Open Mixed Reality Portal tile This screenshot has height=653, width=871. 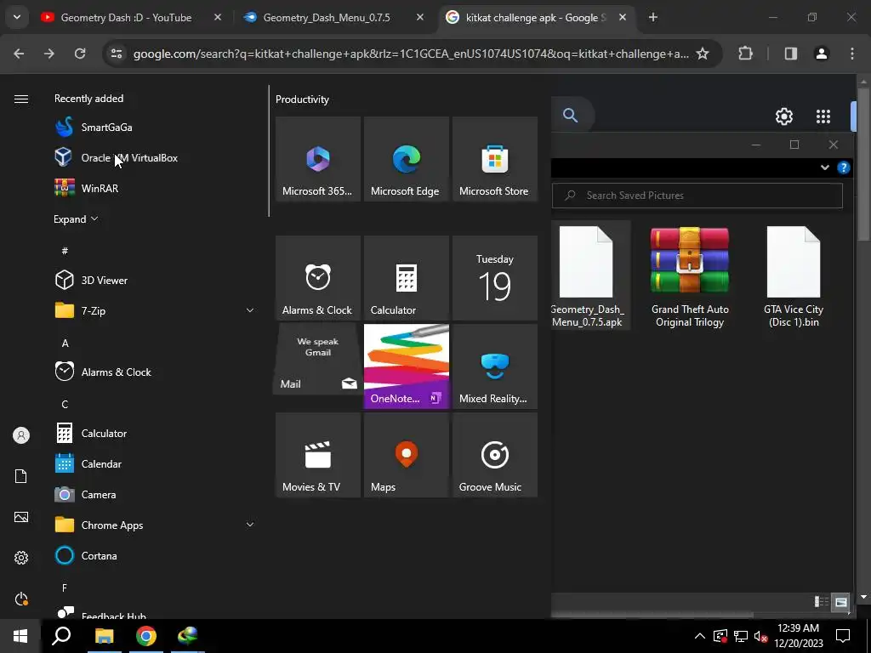[494, 366]
